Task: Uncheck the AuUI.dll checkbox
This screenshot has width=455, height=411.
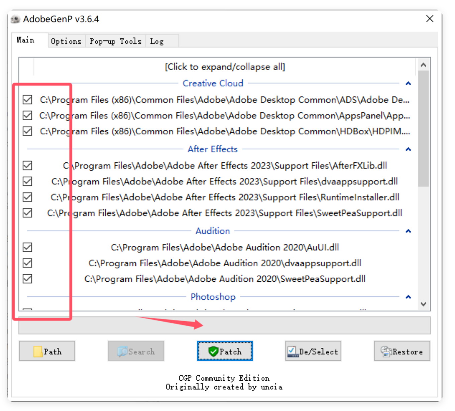Action: 27,247
